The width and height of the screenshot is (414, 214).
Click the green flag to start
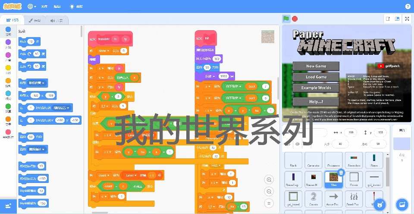point(286,19)
